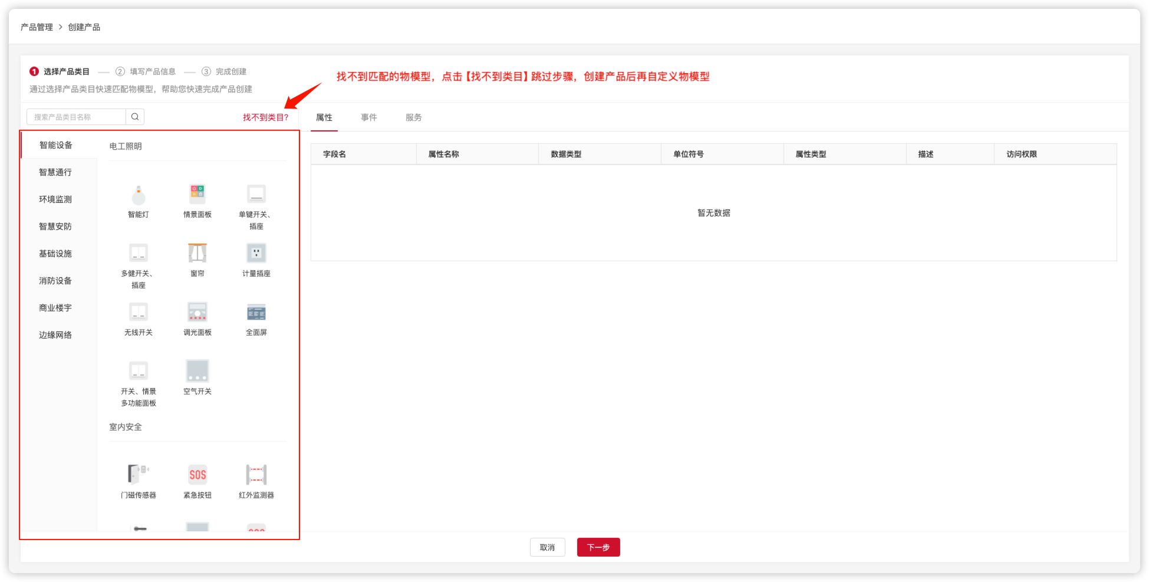Switch to the 事件 tab
The height and width of the screenshot is (582, 1149).
click(369, 117)
